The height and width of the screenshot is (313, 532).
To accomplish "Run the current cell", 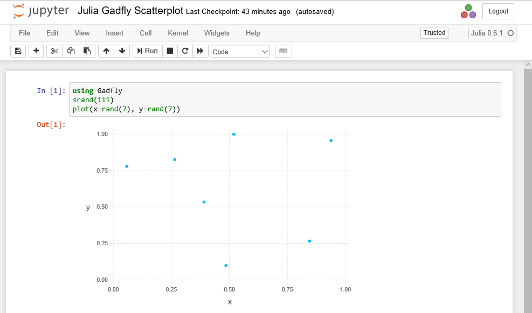I will pyautogui.click(x=148, y=51).
